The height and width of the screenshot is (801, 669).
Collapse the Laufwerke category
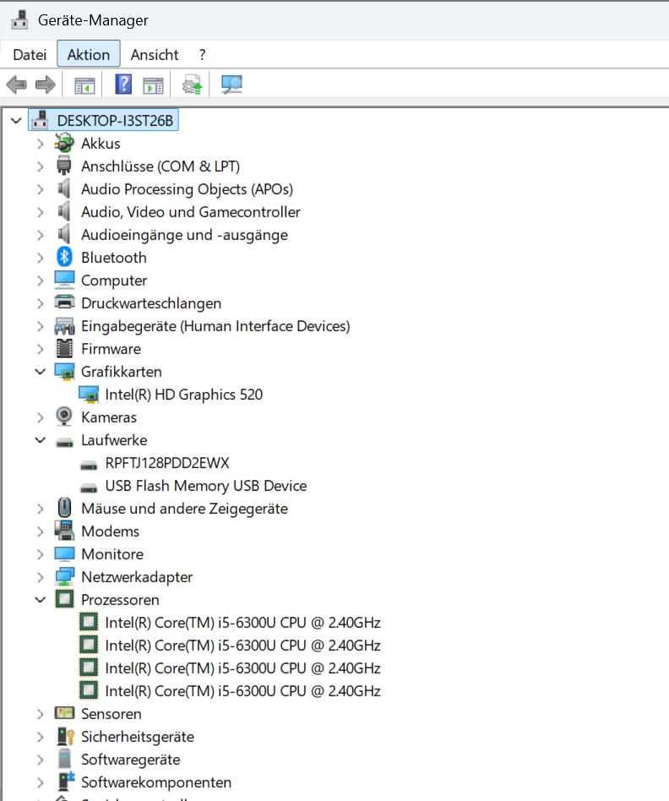pyautogui.click(x=41, y=440)
